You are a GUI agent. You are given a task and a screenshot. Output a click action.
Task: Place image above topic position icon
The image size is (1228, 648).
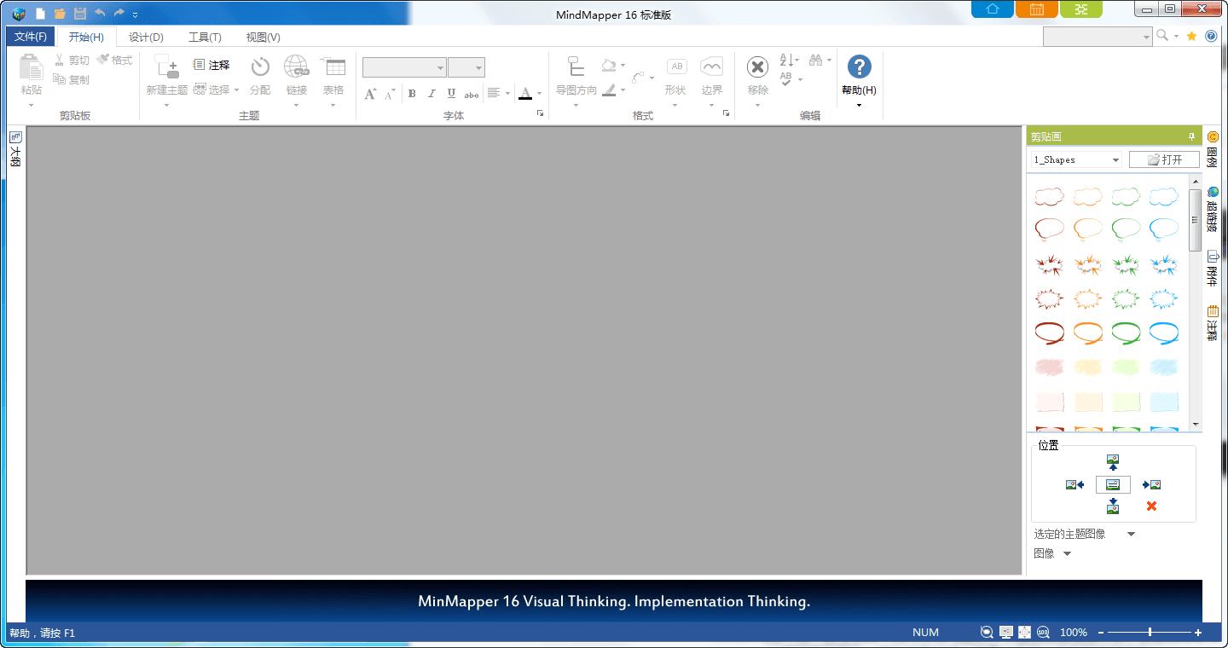point(1113,462)
